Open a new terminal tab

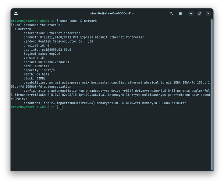click(17, 13)
